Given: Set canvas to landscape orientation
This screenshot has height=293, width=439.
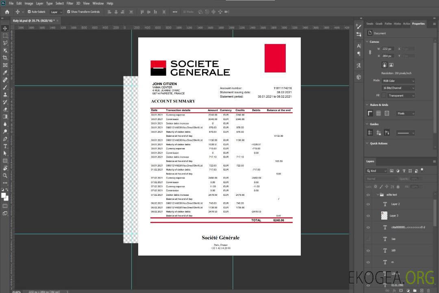Looking at the screenshot, I should pos(391,65).
